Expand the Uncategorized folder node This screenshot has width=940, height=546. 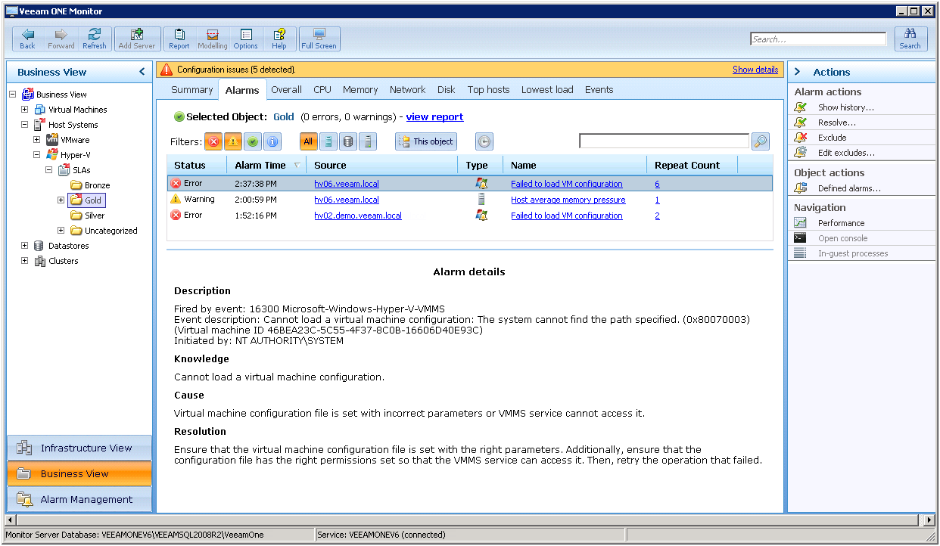coord(61,231)
